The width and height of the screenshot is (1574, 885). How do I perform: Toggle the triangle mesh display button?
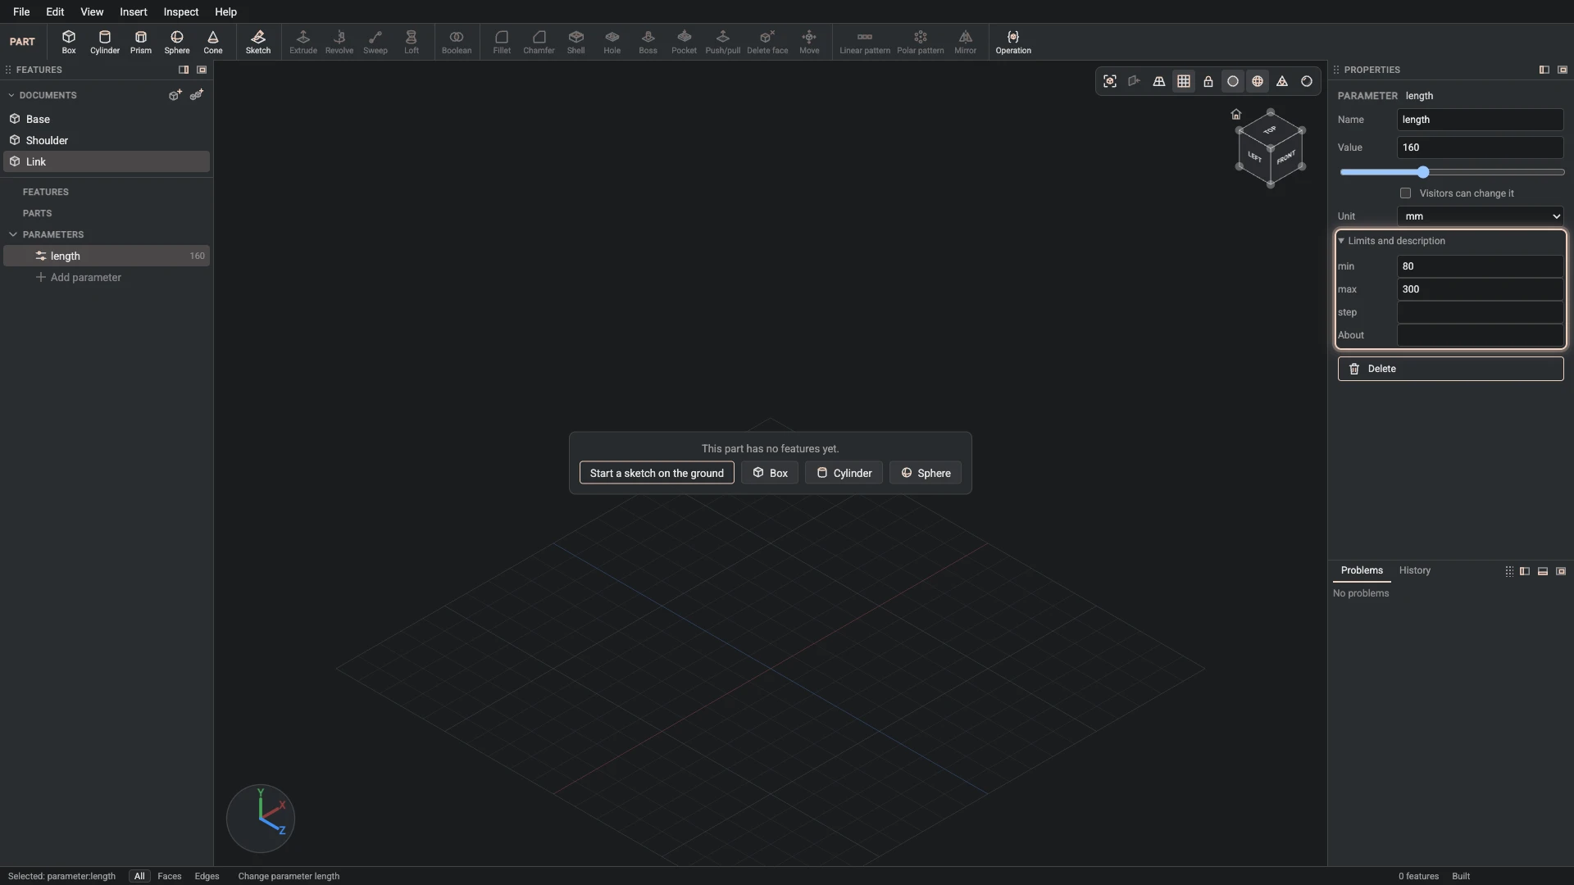[1282, 81]
